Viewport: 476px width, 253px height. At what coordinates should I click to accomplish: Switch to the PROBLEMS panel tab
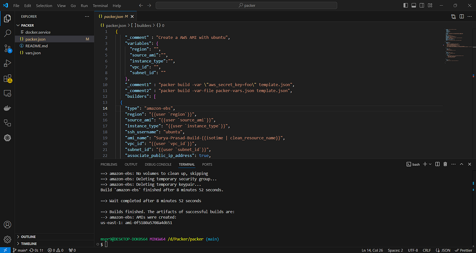pos(109,164)
